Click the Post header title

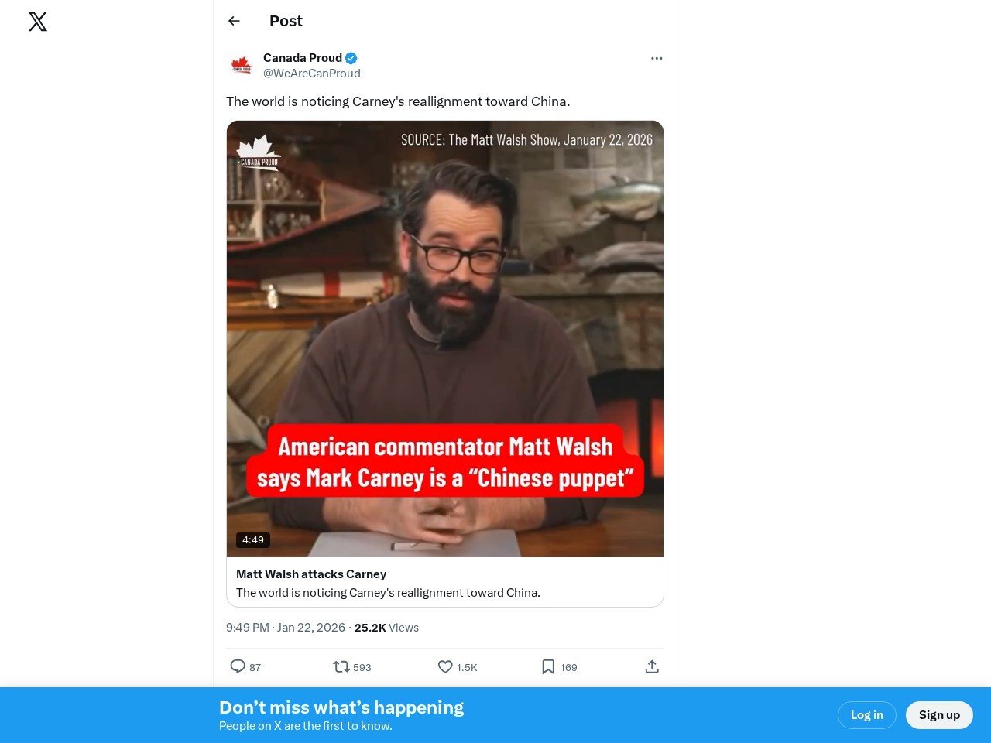tap(286, 21)
